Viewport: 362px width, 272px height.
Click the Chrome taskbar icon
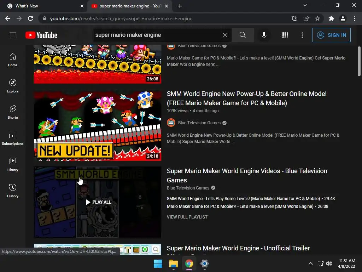pyautogui.click(x=189, y=263)
